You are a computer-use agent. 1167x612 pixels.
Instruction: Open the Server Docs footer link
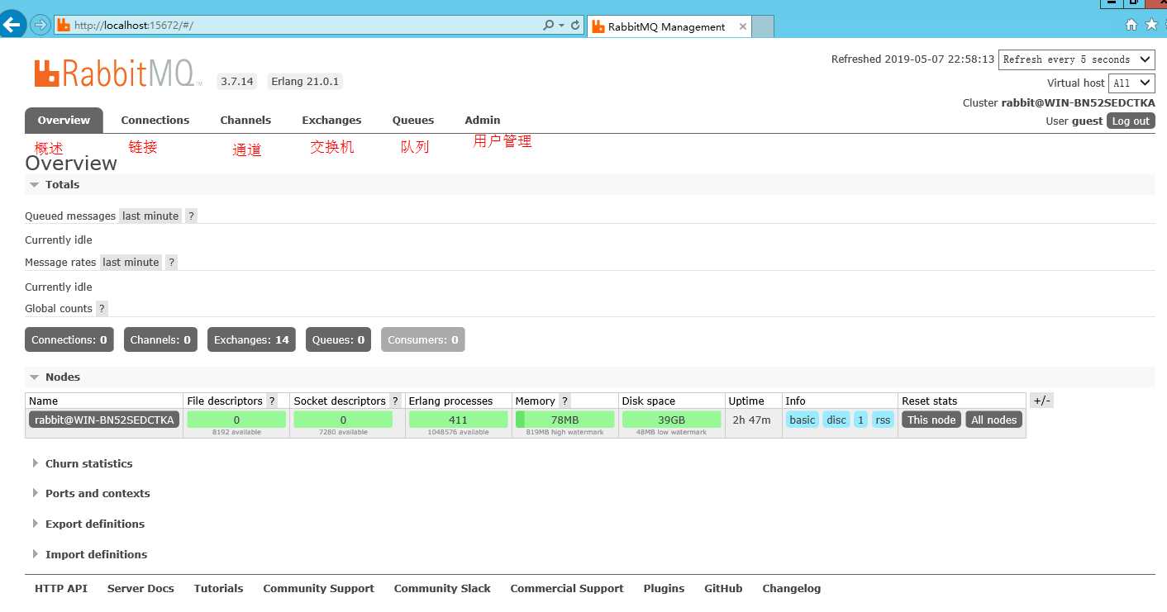click(141, 588)
